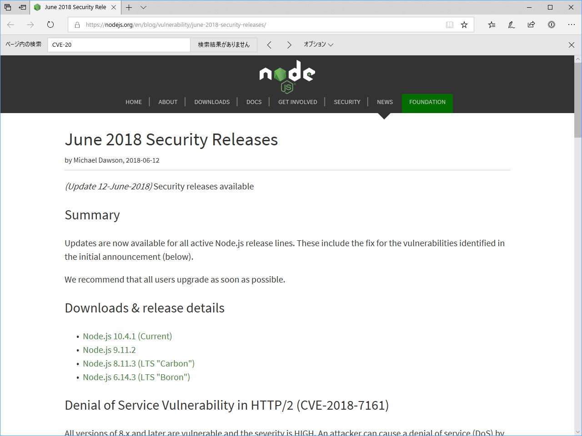Expand the find bar オプション dropdown
582x436 pixels.
318,45
